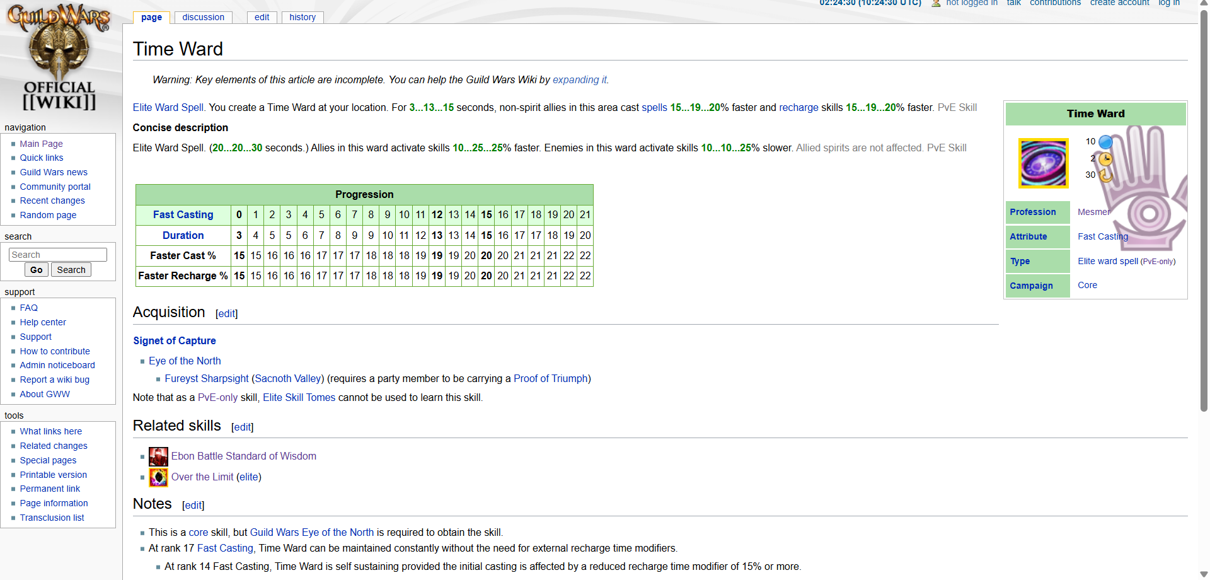Click Fast Casting in Progression table
Screen dimensions: 1210x580
coord(183,214)
